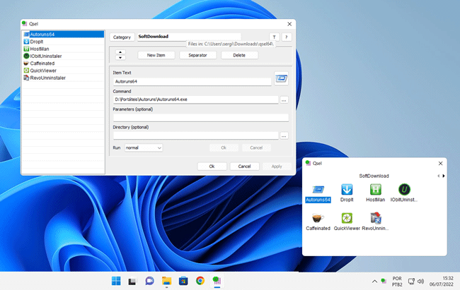
Task: Select HostMan in the settings list
Action: [64, 49]
